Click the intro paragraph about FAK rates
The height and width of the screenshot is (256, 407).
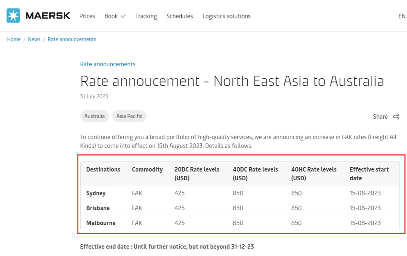coord(238,141)
